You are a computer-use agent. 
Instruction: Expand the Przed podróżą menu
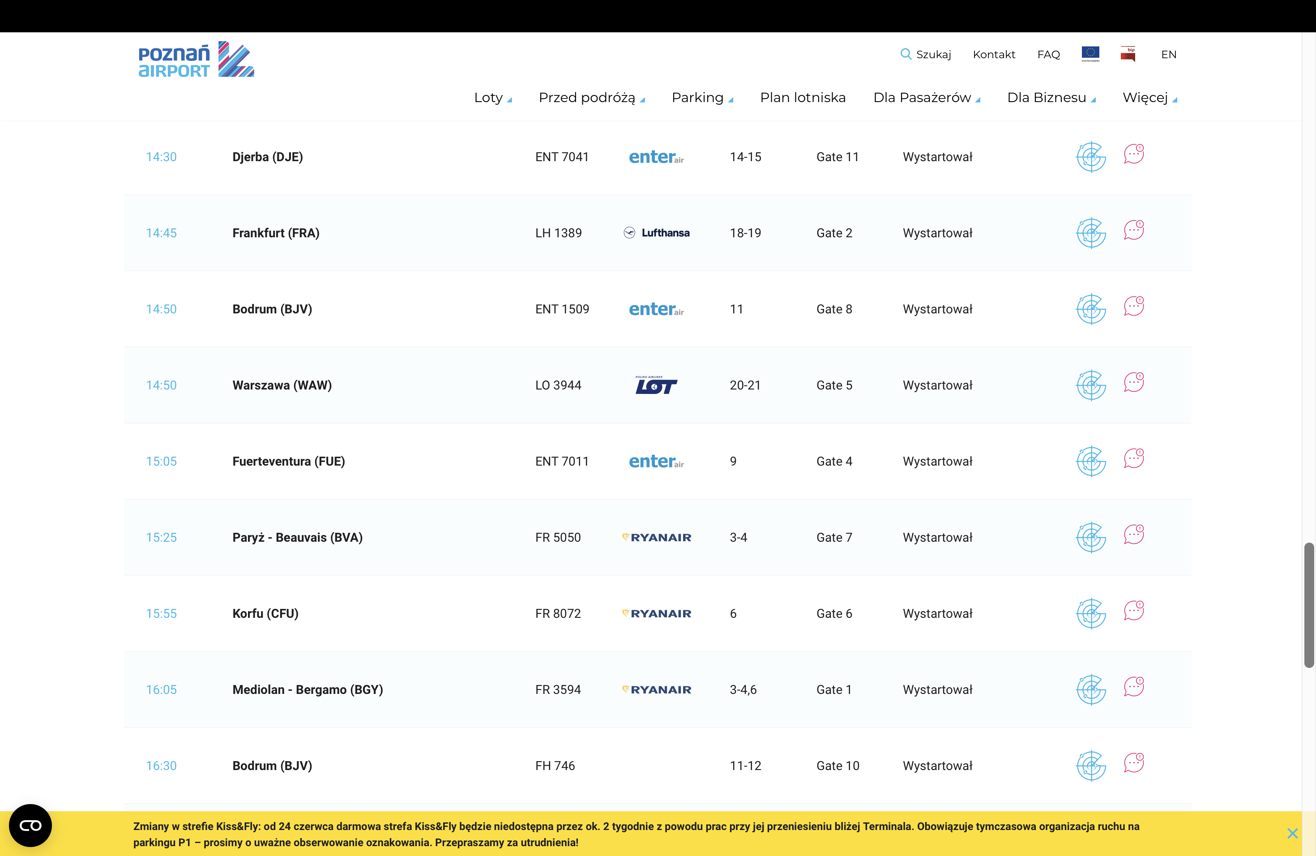(592, 98)
